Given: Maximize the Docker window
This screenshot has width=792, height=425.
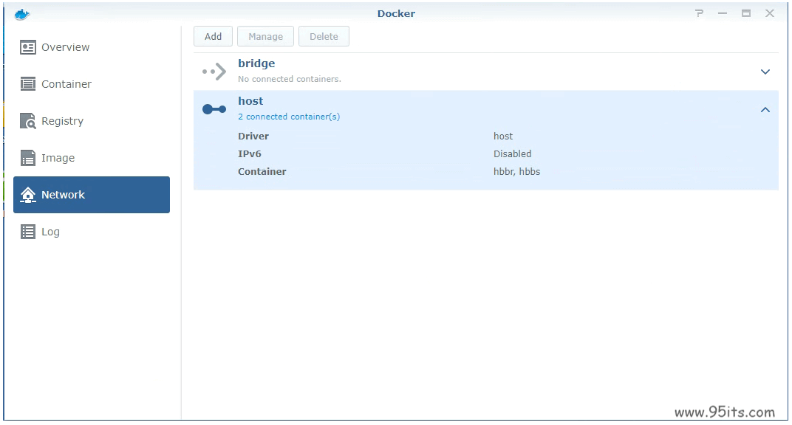Looking at the screenshot, I should [x=746, y=13].
